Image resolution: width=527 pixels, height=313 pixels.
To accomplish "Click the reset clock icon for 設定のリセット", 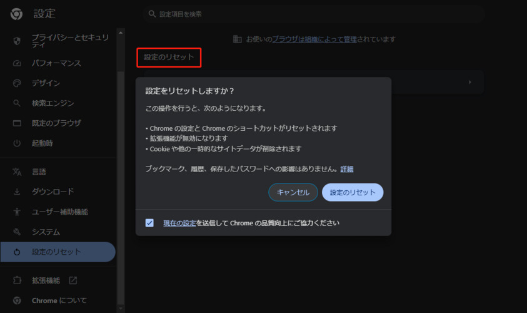I will (17, 252).
